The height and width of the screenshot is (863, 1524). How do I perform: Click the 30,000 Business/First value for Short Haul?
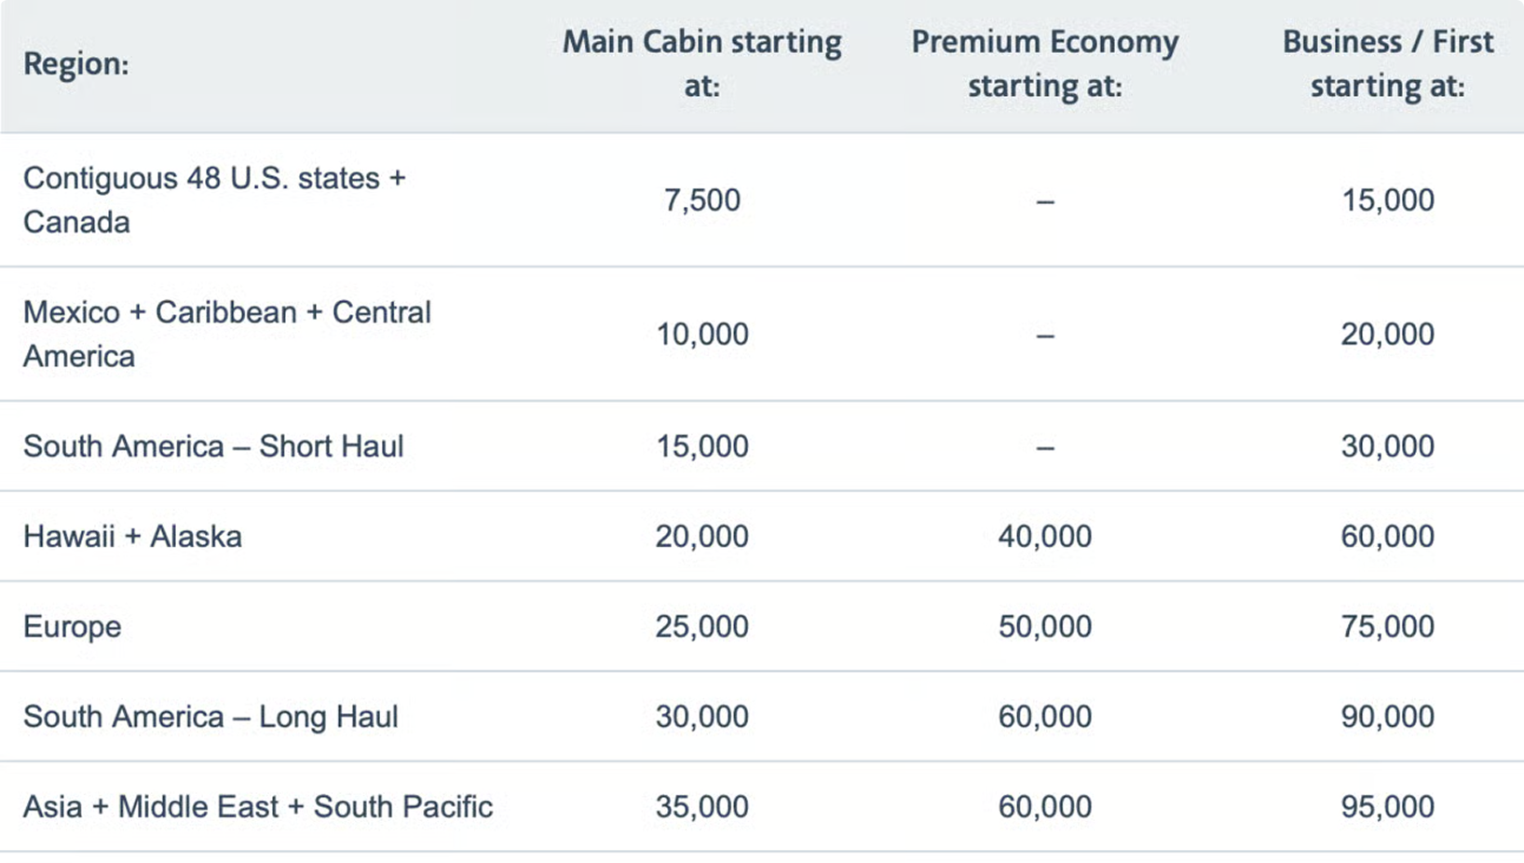coord(1387,446)
